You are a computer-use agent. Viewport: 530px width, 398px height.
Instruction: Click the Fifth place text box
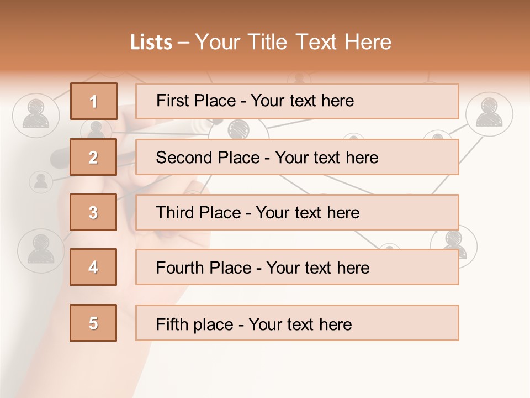[297, 323]
